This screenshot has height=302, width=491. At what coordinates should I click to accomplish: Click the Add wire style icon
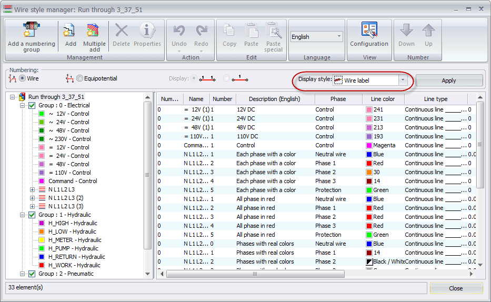point(69,31)
